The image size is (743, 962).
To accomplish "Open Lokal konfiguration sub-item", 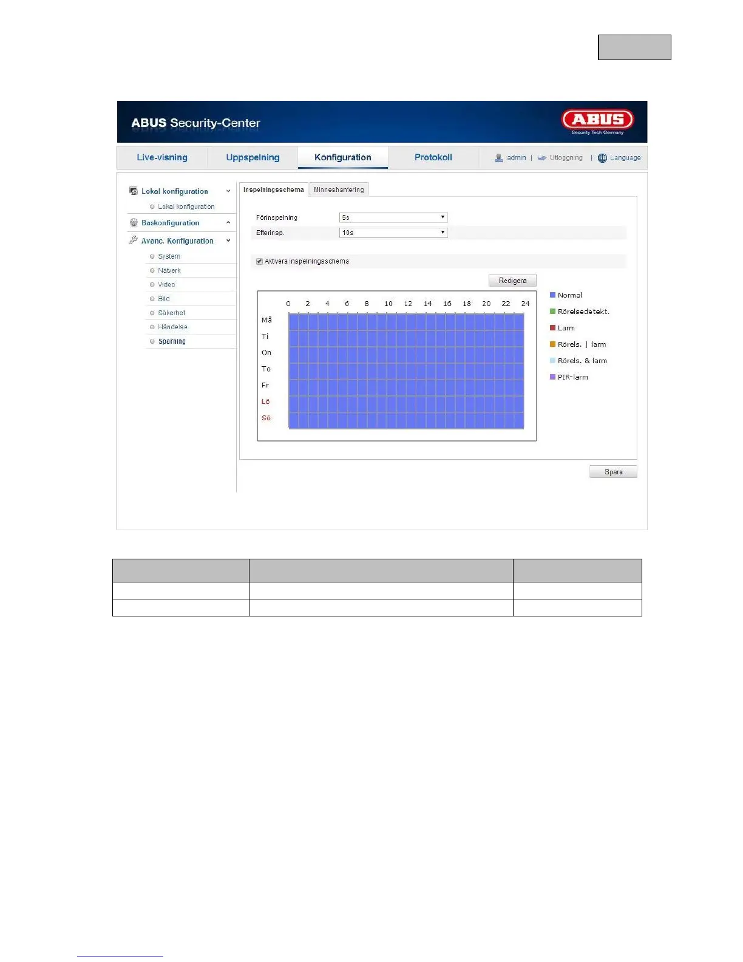I will tap(186, 207).
